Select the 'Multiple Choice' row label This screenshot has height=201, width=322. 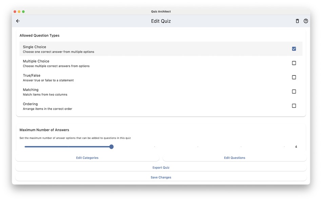(36, 61)
